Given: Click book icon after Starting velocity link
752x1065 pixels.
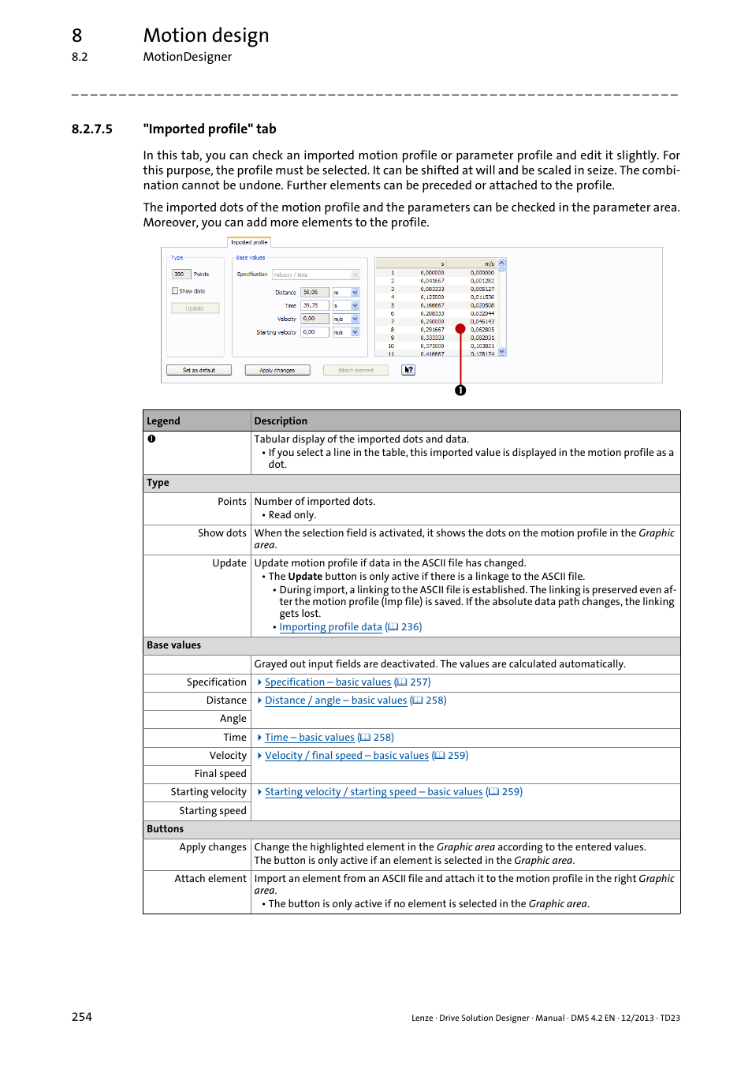Looking at the screenshot, I should 493,792.
